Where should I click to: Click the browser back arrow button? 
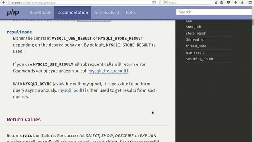pos(4,2)
